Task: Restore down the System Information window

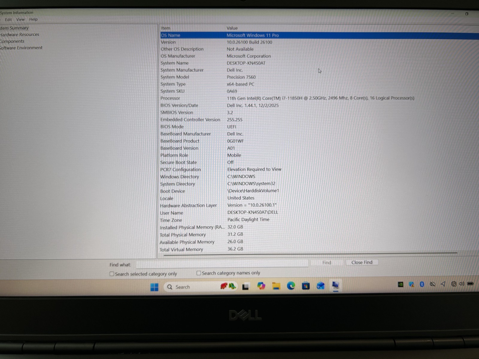Action: click(x=466, y=14)
